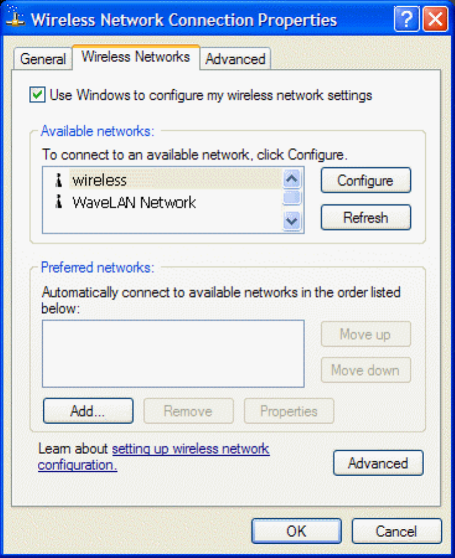
Task: Refresh the available networks list
Action: (x=366, y=217)
